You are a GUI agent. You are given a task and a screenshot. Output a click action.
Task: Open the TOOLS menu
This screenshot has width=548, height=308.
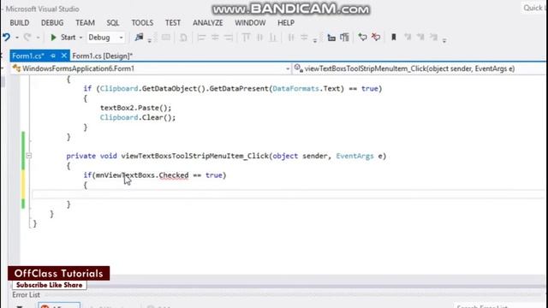pyautogui.click(x=142, y=23)
